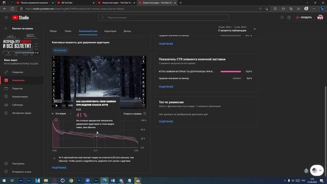
Task: Click ПОДРОБНЕЕ in Топ по ремиксам card
Action: point(166,122)
